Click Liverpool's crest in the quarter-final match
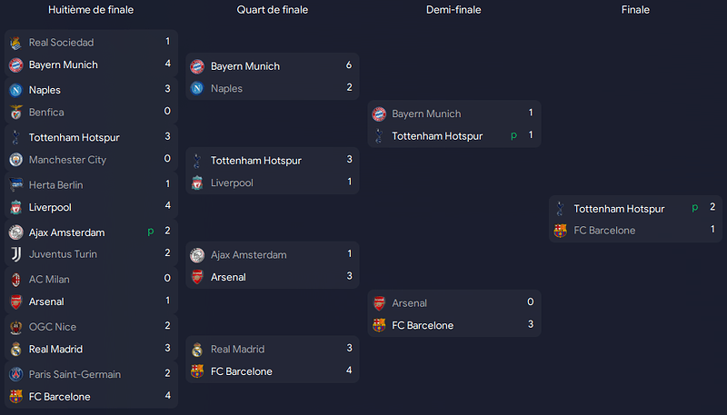 (197, 183)
